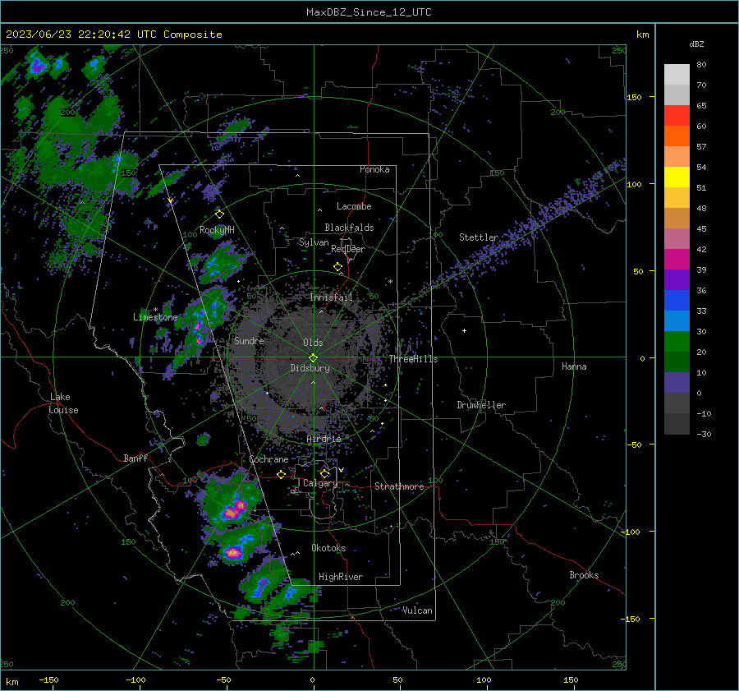Click the white plus marker west of Hanna
739x691 pixels.
click(x=464, y=330)
